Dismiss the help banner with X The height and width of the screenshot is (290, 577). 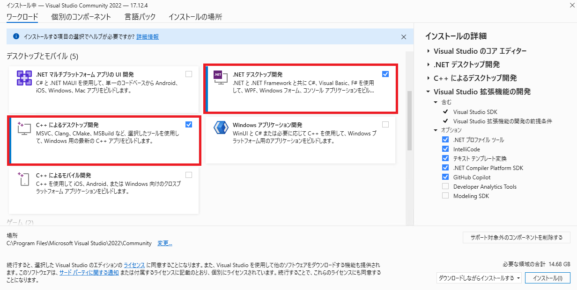click(404, 37)
